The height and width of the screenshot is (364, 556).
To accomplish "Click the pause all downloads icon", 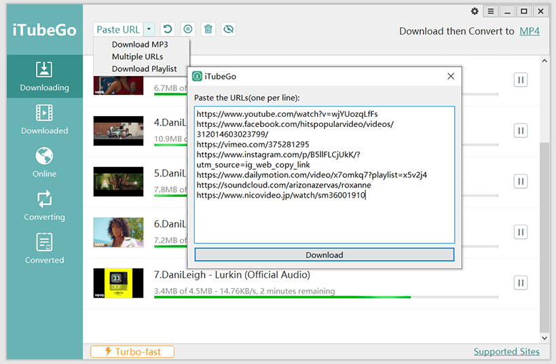I will tap(188, 29).
